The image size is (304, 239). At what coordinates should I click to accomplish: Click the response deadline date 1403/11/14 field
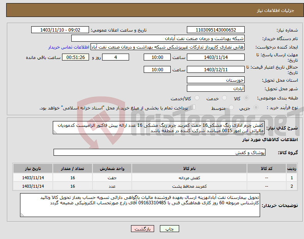[216, 57]
